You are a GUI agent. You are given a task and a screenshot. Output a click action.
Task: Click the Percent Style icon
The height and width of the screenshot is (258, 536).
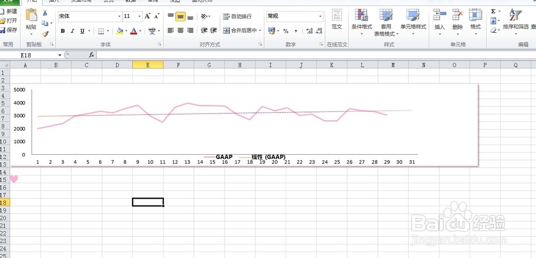(286, 31)
